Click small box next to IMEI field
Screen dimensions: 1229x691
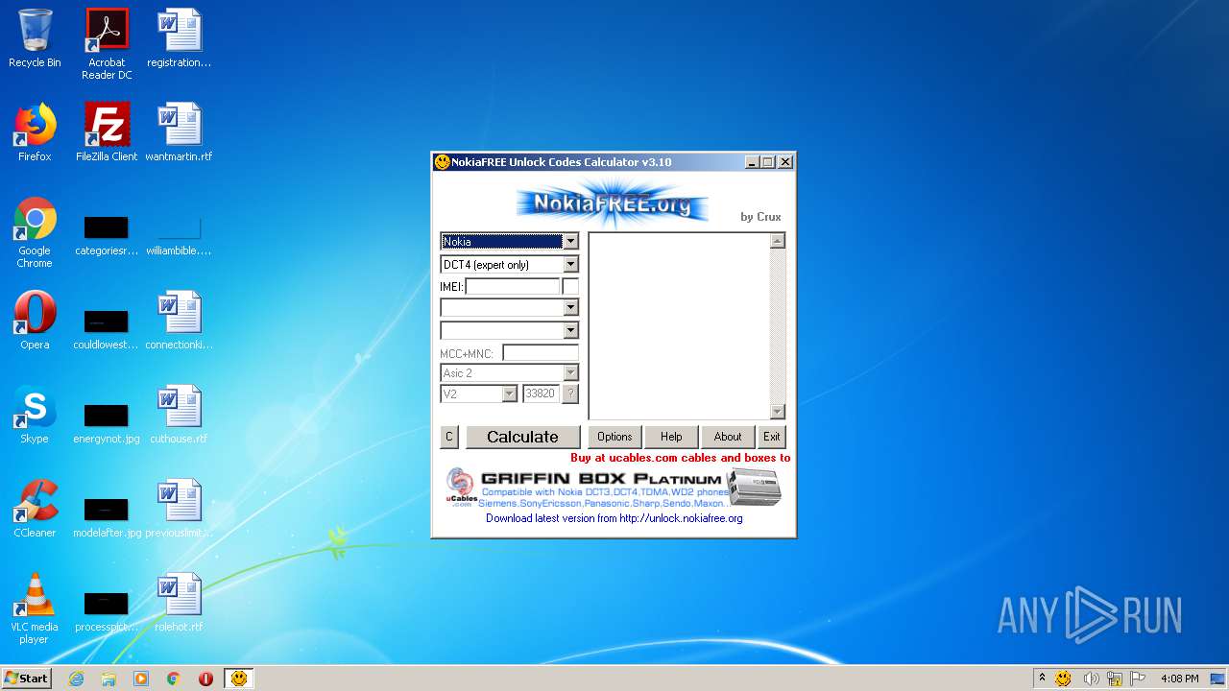click(x=570, y=287)
